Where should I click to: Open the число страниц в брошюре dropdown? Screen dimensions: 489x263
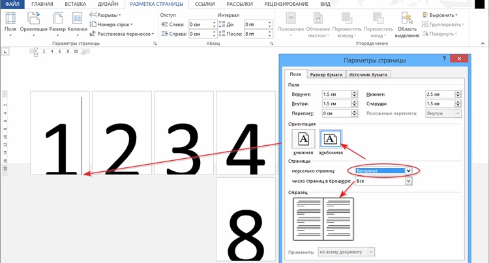pyautogui.click(x=383, y=181)
